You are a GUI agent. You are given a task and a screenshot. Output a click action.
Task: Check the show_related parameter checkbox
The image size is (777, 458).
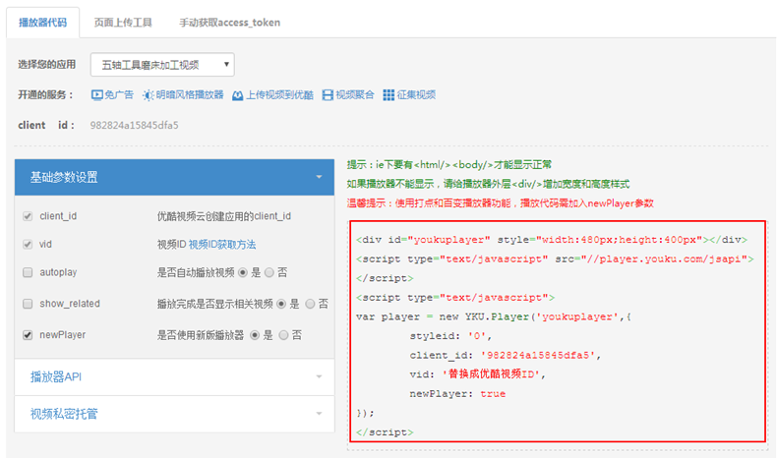tap(27, 304)
